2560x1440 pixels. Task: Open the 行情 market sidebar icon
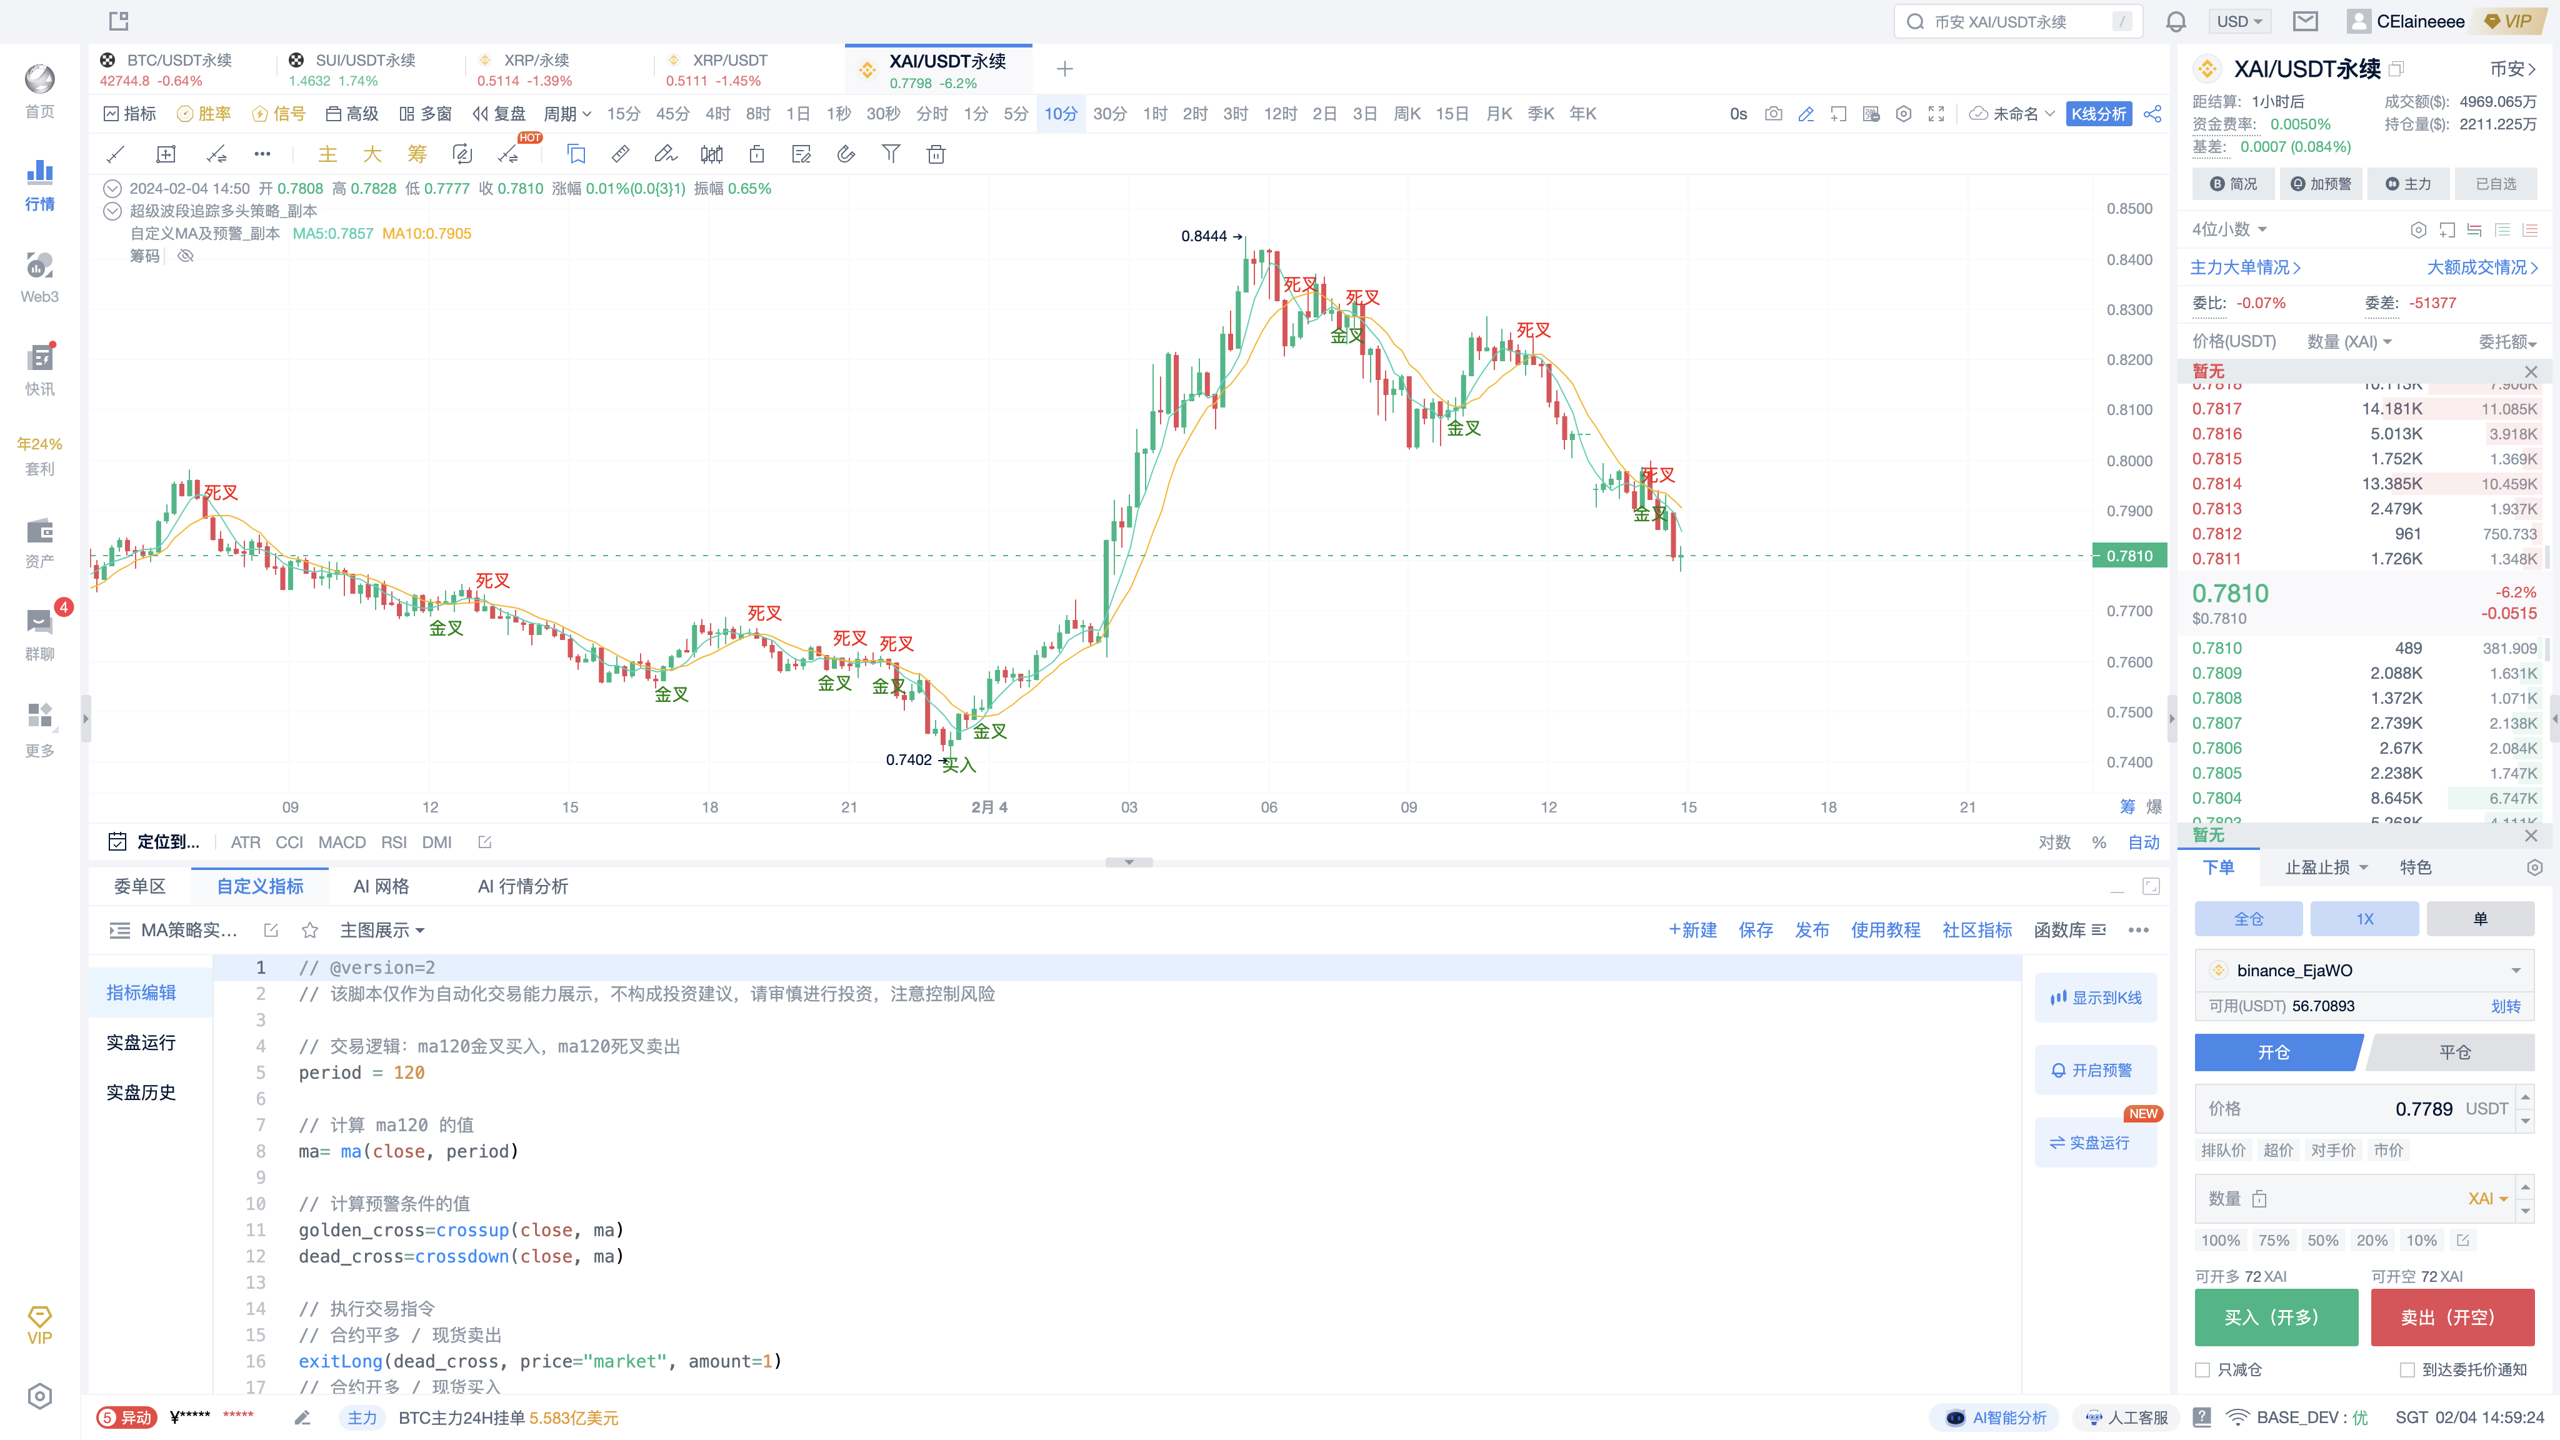pos(40,185)
